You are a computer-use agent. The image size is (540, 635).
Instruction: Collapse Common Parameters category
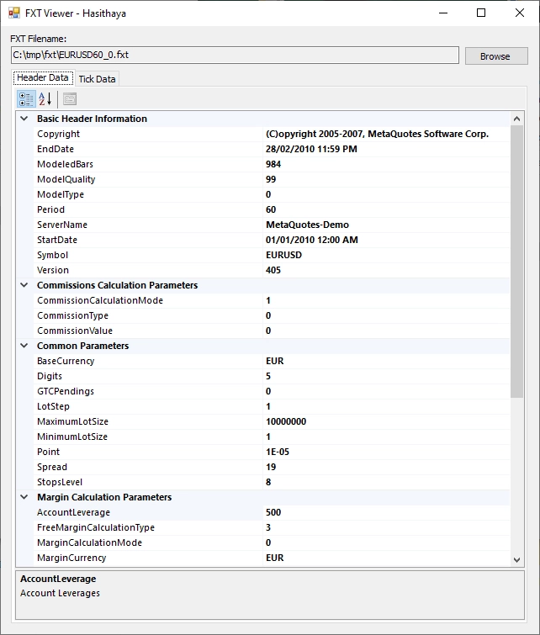pos(24,346)
